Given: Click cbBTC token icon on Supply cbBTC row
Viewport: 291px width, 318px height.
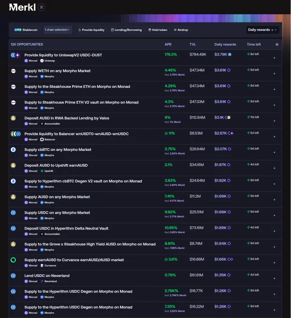Looking at the screenshot, I should click(x=14, y=150).
